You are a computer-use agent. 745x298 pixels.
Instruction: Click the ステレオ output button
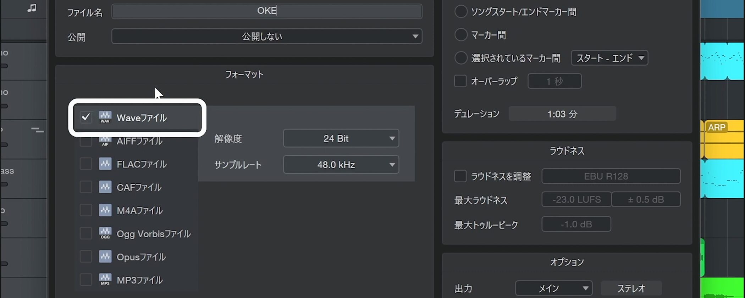coord(631,288)
